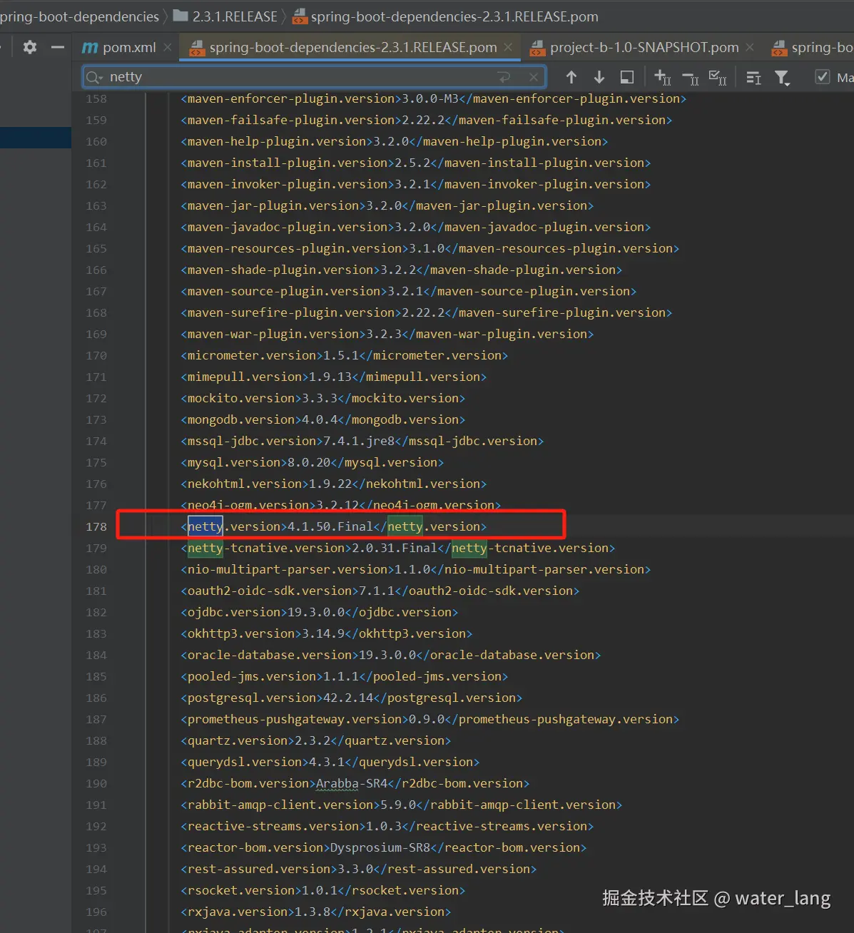The width and height of the screenshot is (854, 933).
Task: Switch to the pom.xml tab
Action: tap(129, 47)
